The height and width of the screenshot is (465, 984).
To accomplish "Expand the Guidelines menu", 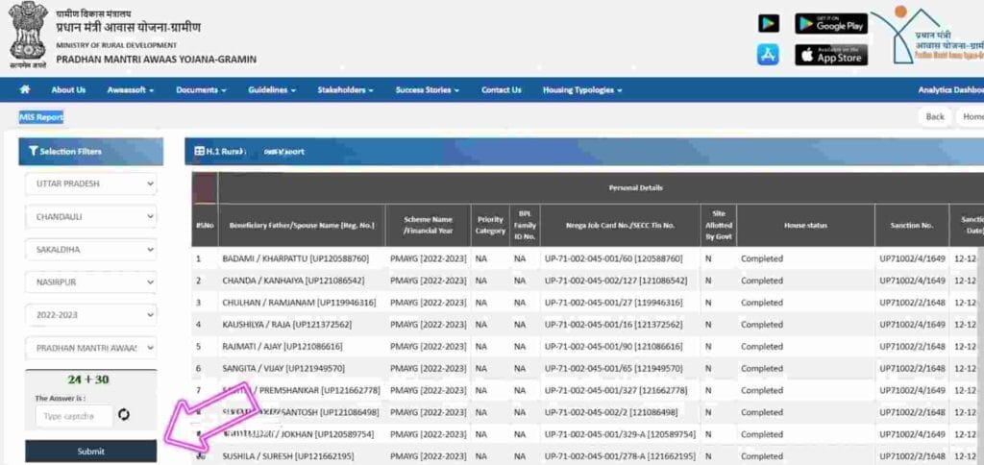I will click(272, 89).
